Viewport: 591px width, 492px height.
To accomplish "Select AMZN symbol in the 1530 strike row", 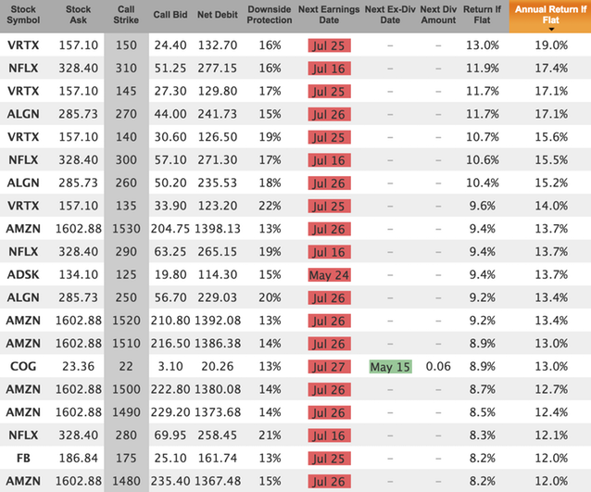I will pos(23,229).
